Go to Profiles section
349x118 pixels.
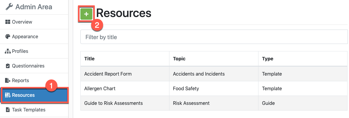(x=34, y=51)
